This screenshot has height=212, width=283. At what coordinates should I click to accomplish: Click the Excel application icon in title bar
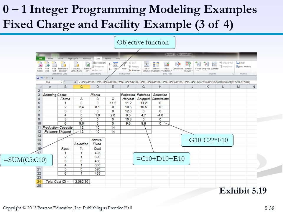point(37,54)
